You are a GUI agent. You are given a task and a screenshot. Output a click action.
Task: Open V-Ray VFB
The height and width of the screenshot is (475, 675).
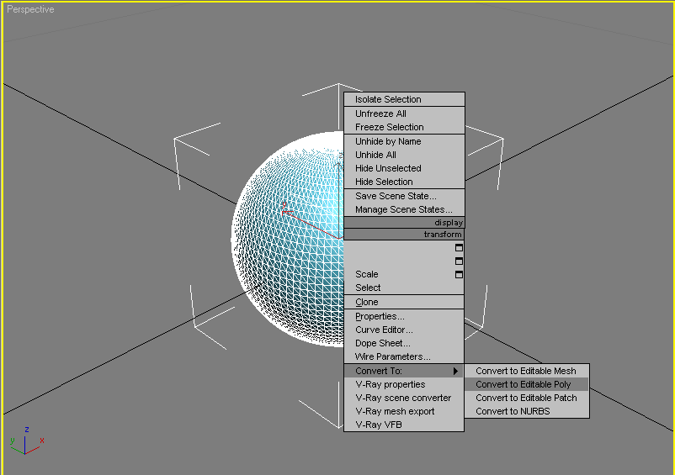coord(404,425)
